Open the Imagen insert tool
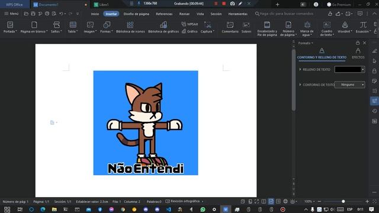 tap(90, 27)
